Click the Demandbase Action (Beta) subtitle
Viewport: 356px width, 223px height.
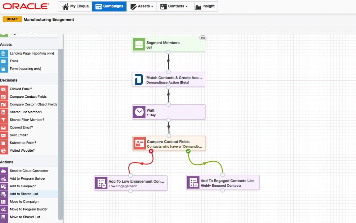(x=168, y=83)
